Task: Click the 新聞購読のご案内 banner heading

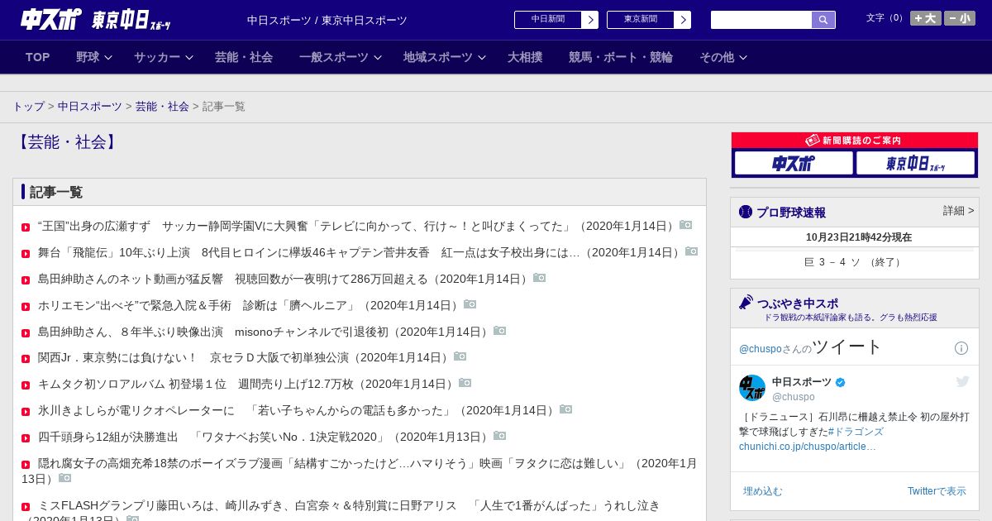Action: tap(855, 141)
